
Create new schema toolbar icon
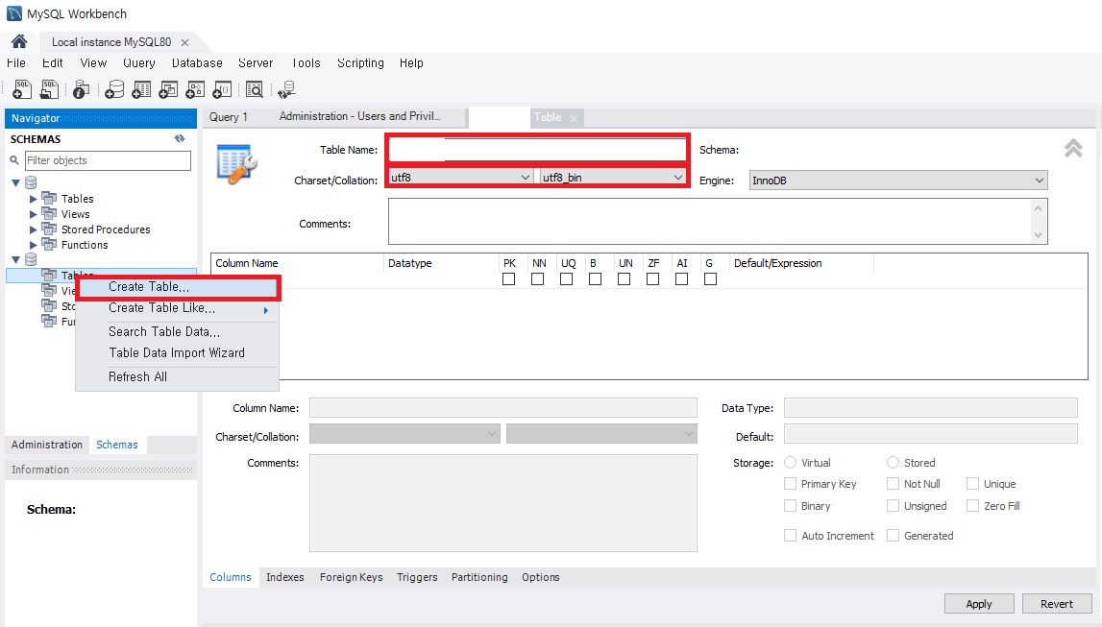[114, 89]
